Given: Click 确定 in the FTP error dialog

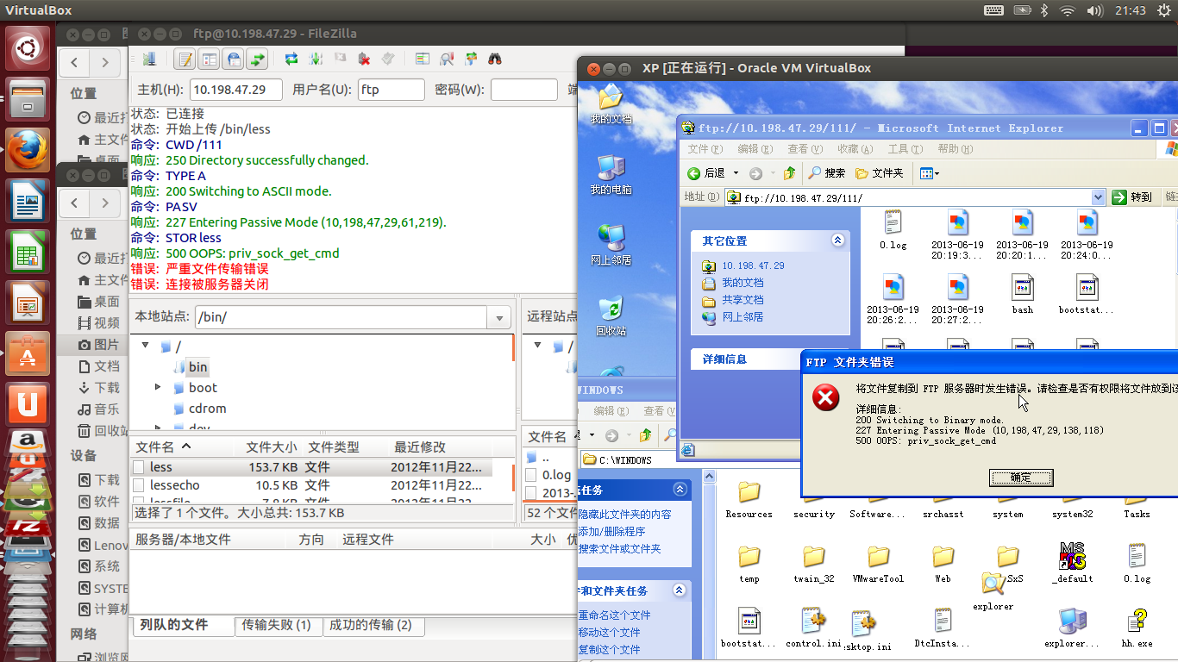Looking at the screenshot, I should point(1021,478).
